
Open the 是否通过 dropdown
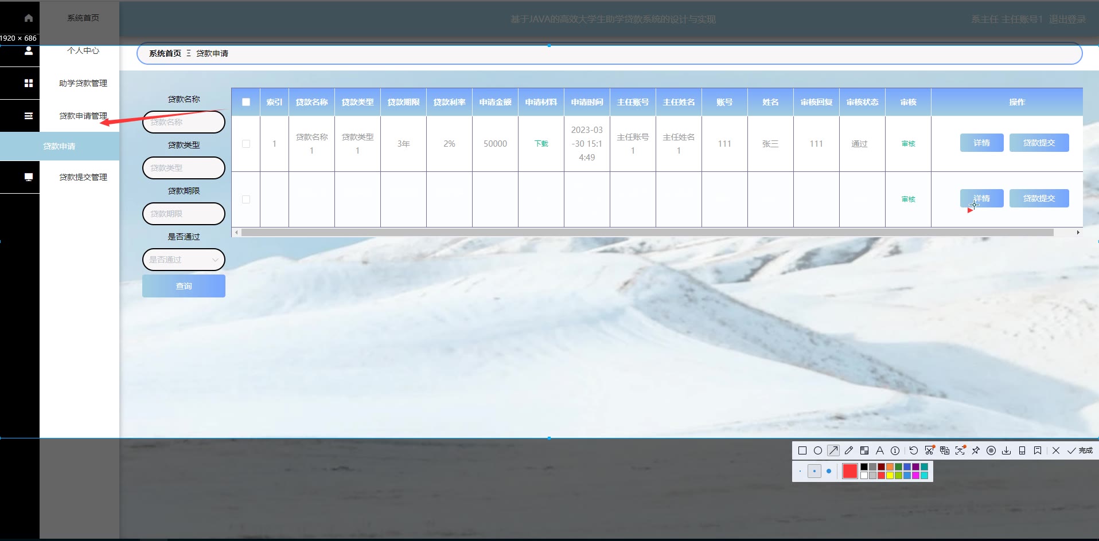pos(184,260)
